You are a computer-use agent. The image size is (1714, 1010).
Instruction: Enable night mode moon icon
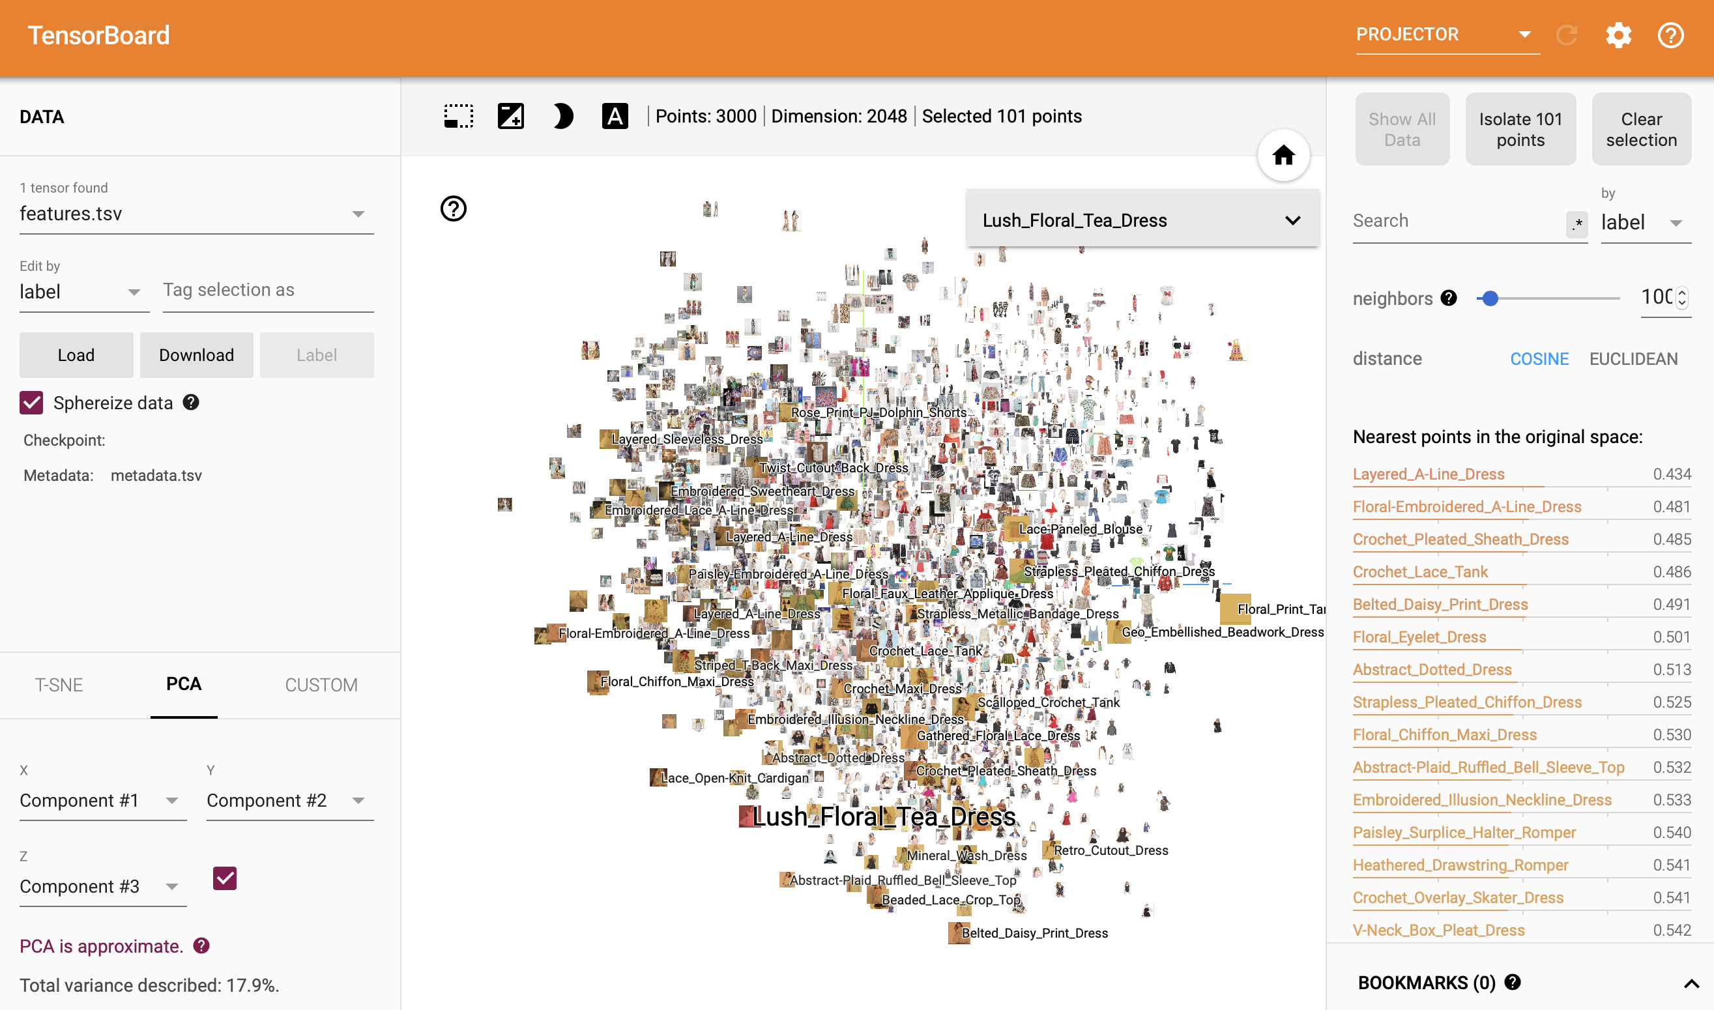562,117
